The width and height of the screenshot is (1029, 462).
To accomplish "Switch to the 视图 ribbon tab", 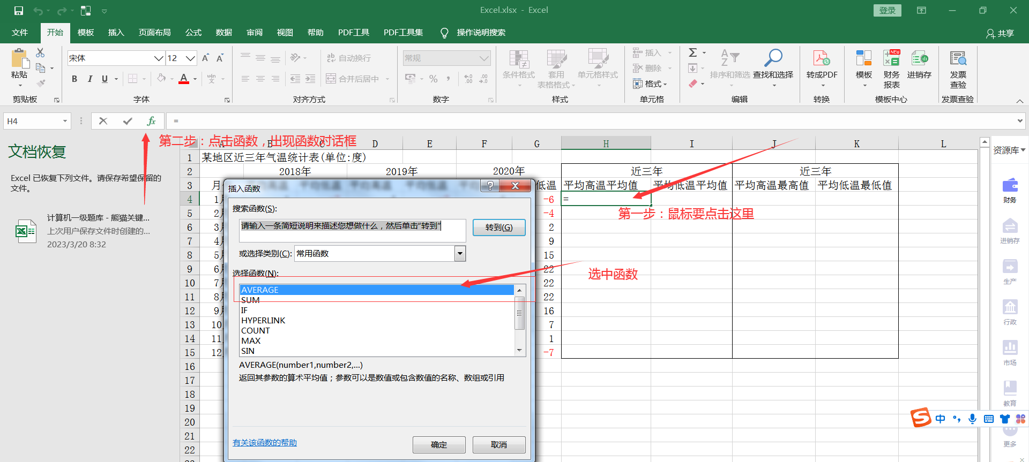I will coord(285,33).
